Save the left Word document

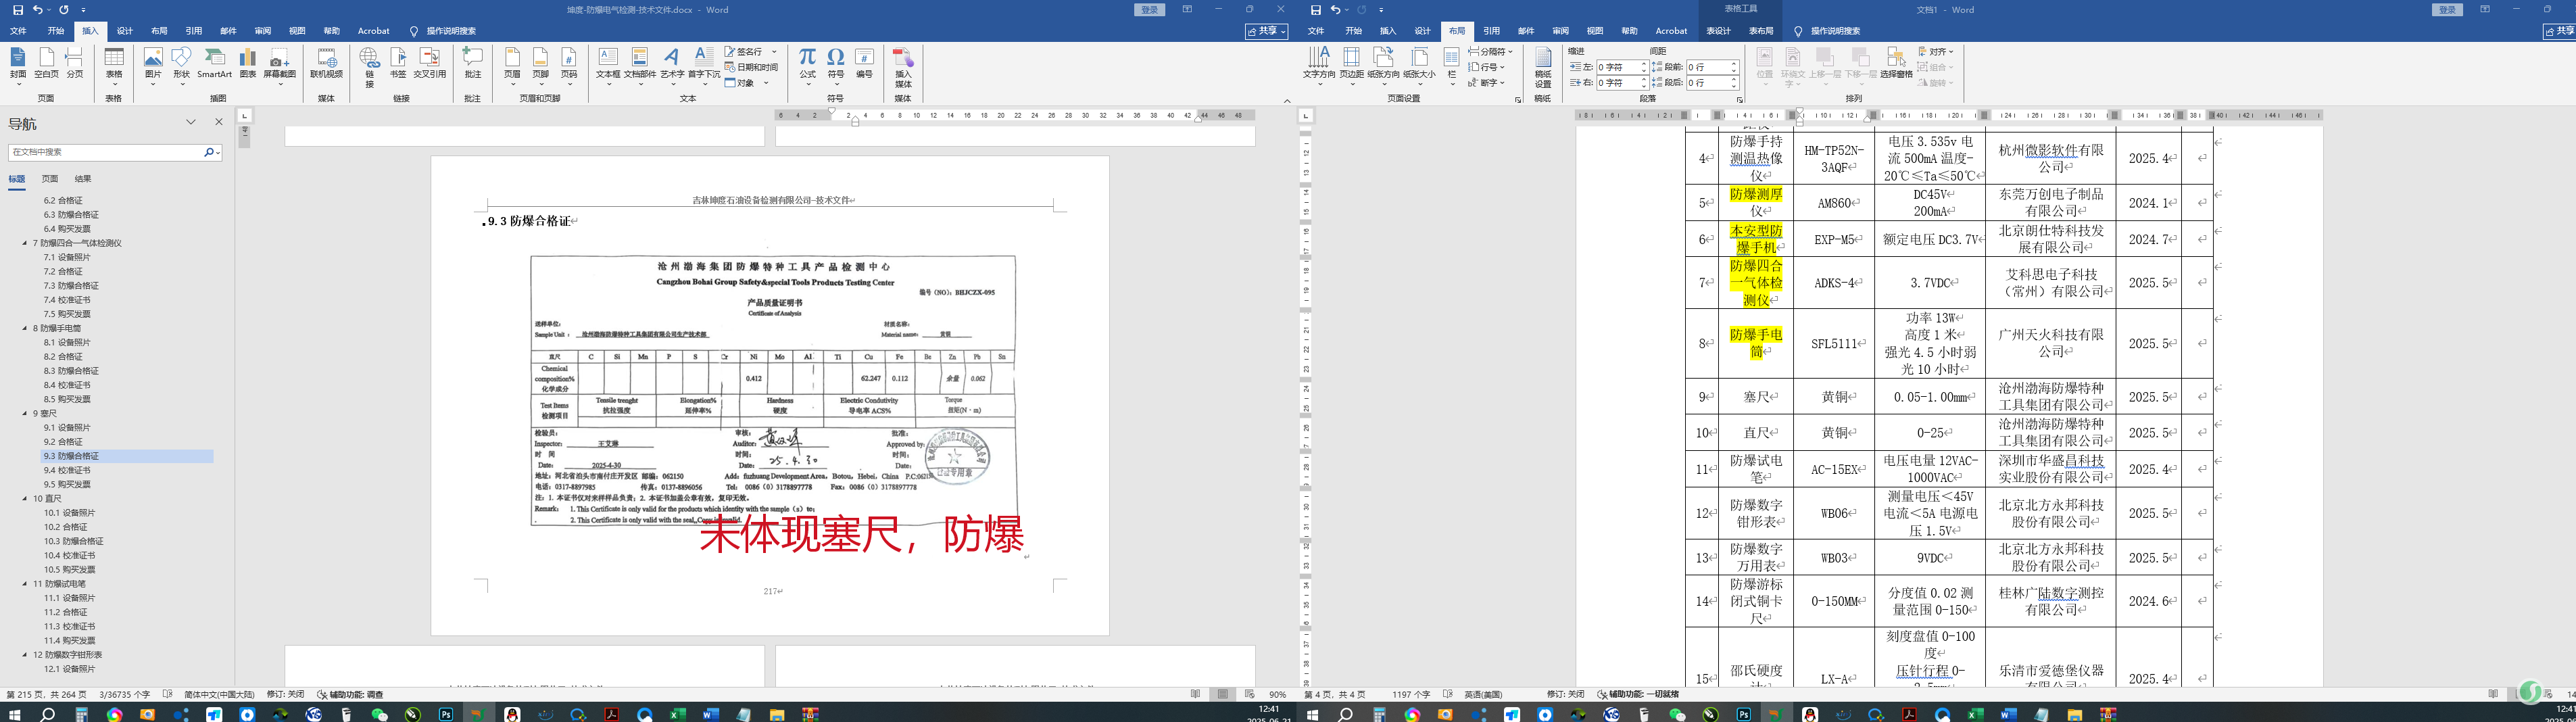(x=17, y=10)
